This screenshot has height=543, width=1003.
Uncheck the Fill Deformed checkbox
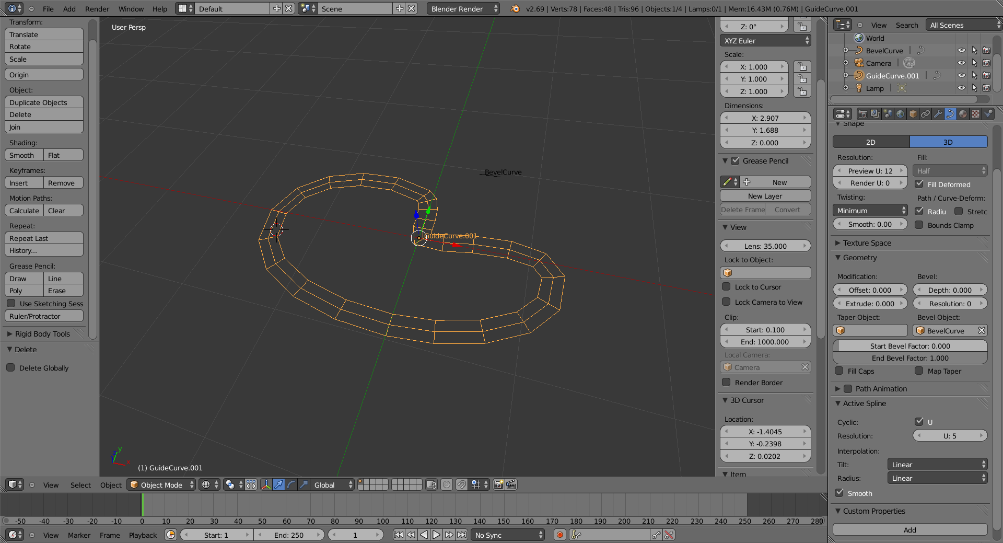(919, 184)
